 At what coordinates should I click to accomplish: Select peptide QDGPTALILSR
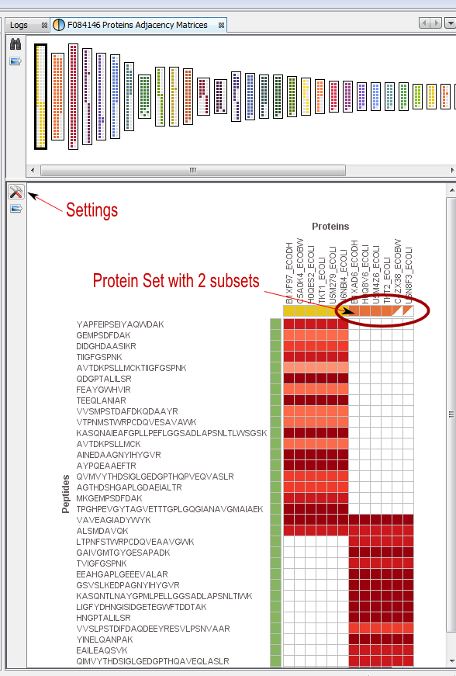(104, 379)
